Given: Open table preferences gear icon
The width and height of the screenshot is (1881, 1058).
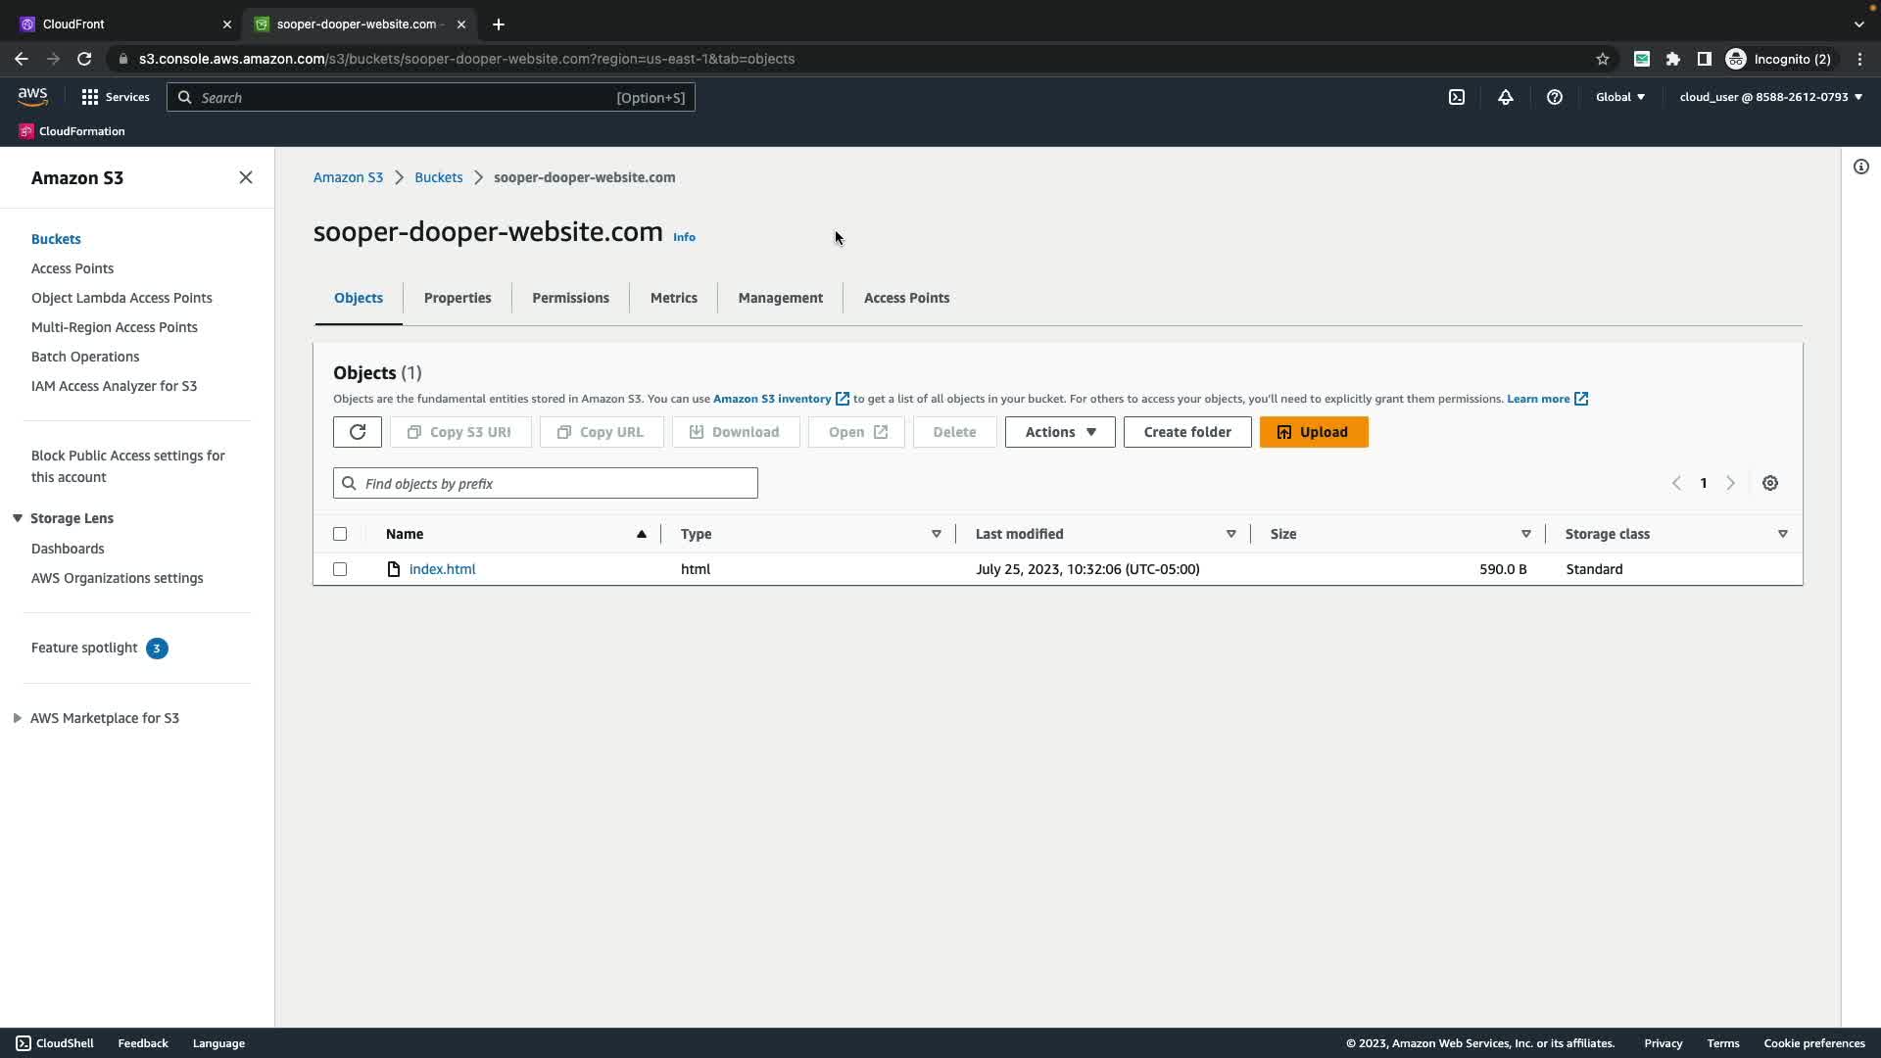Looking at the screenshot, I should [1770, 483].
